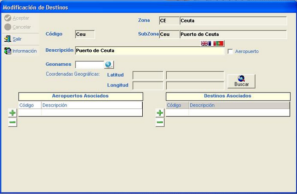The image size is (297, 194).
Task: Click the SubZona label
Action: pyautogui.click(x=148, y=34)
